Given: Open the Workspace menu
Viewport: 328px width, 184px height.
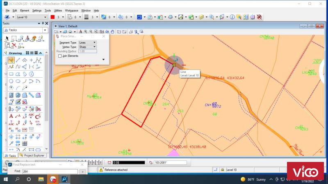Looking at the screenshot, I should point(71,11).
